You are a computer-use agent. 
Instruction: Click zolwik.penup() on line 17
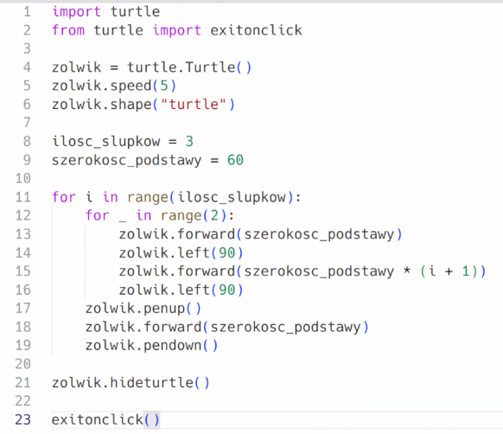[x=143, y=309]
